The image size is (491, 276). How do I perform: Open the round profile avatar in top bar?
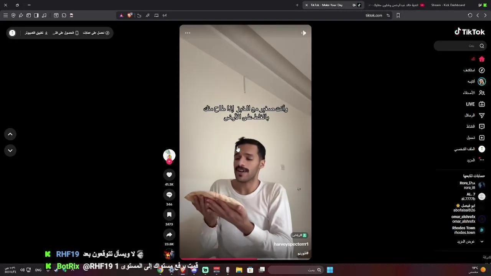point(12,33)
